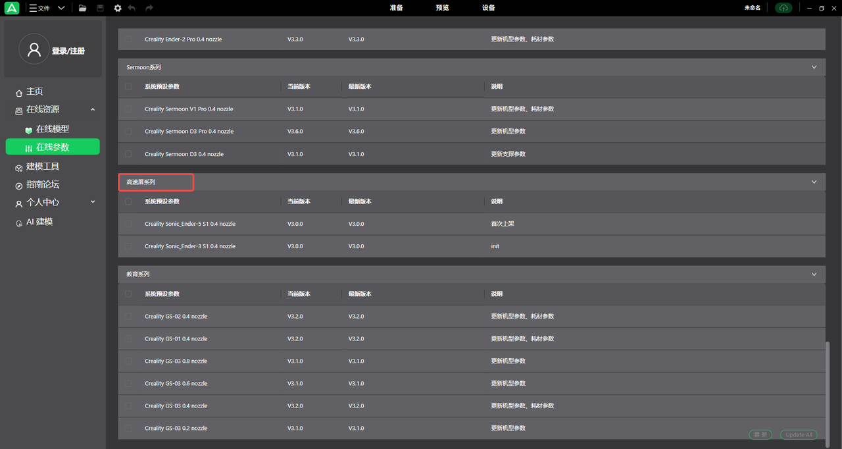Toggle select-all checkbox in Sermoon系列 header
Viewport: 842px width, 449px height.
[128, 86]
